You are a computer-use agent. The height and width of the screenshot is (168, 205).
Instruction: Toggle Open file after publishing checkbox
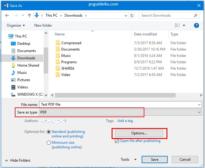coord(117,141)
